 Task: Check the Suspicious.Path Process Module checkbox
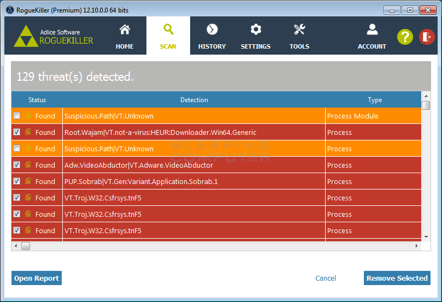pos(16,116)
